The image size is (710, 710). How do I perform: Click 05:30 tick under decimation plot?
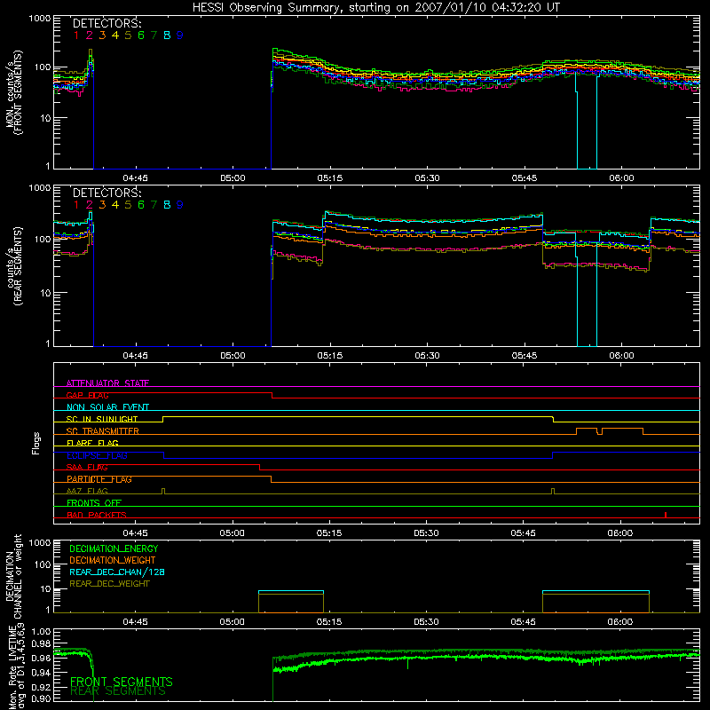(426, 622)
